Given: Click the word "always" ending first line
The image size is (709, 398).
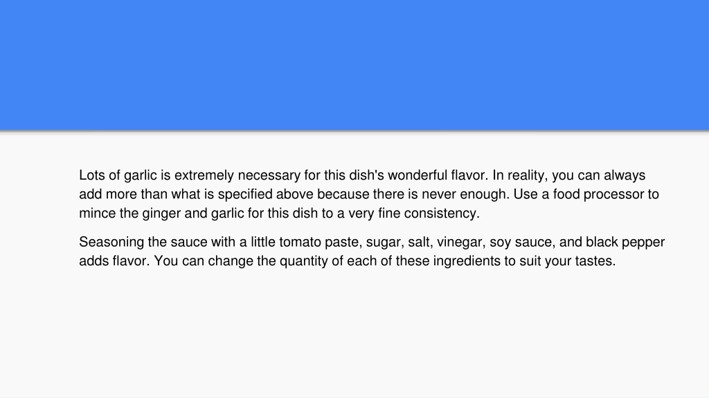Looking at the screenshot, I should pos(625,176).
